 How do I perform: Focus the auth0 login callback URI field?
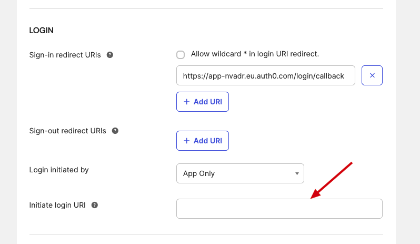(265, 76)
